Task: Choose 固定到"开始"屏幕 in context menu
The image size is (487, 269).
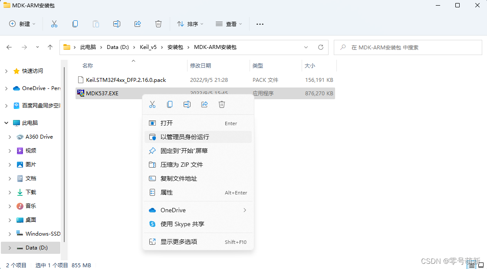Action: [x=198, y=151]
